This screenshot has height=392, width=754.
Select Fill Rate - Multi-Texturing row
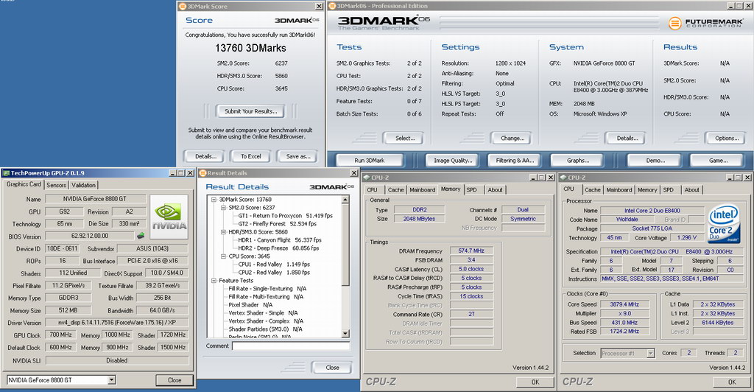(266, 297)
